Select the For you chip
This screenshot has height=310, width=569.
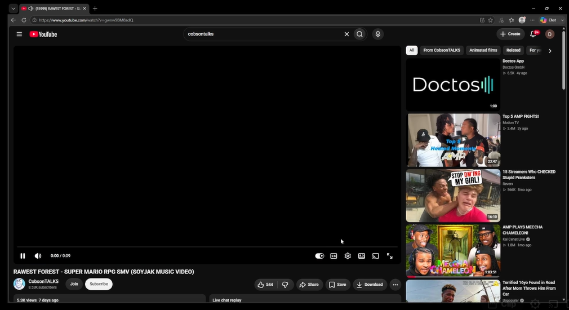tap(535, 51)
